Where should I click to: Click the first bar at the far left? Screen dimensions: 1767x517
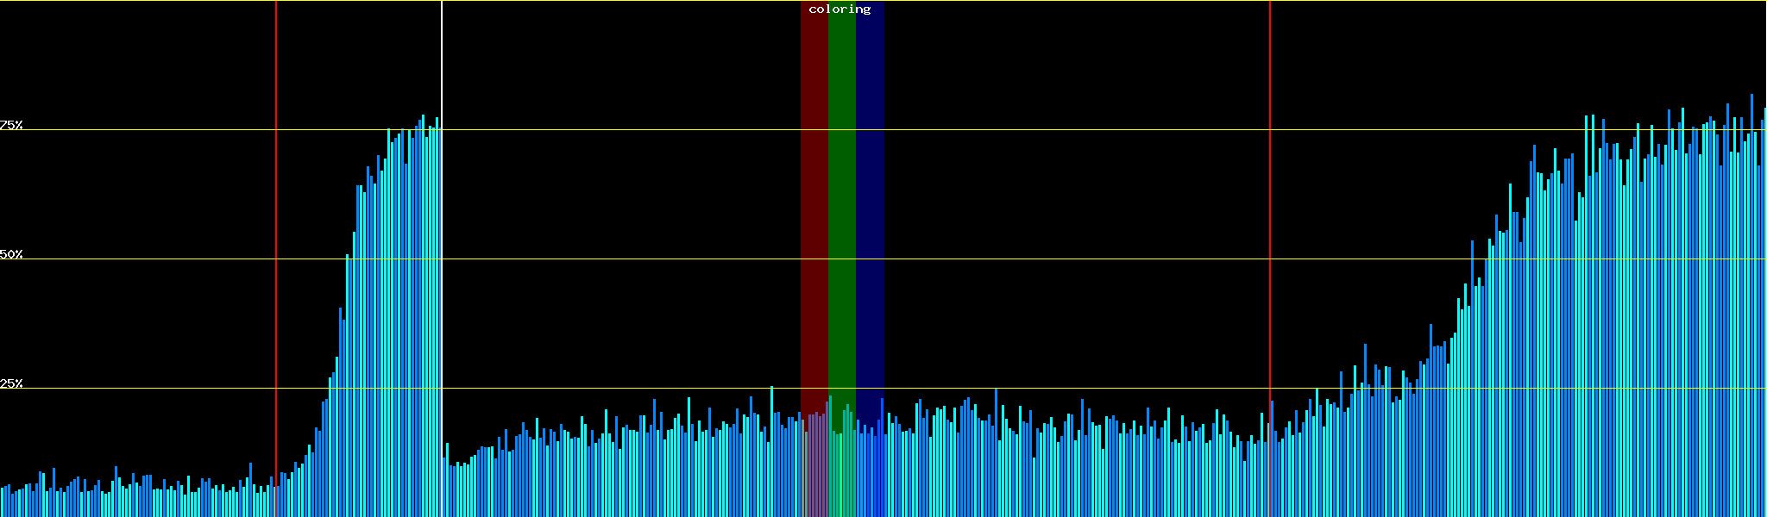[x=2, y=502]
